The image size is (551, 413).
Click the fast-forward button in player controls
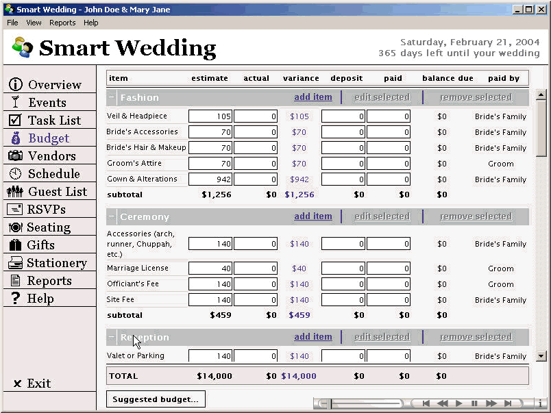(x=491, y=403)
